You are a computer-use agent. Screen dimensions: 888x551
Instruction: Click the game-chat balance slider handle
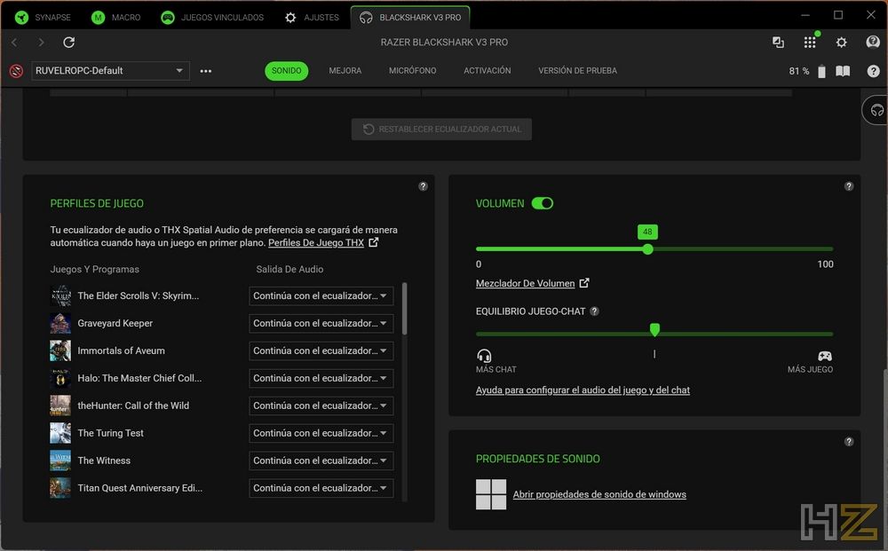pyautogui.click(x=654, y=330)
